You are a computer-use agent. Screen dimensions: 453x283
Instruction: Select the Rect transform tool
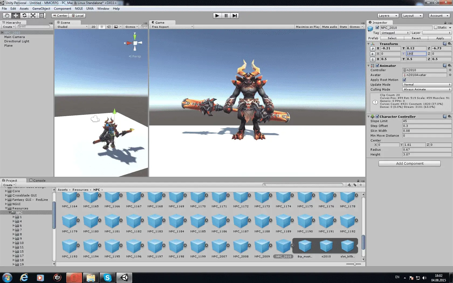pos(42,16)
